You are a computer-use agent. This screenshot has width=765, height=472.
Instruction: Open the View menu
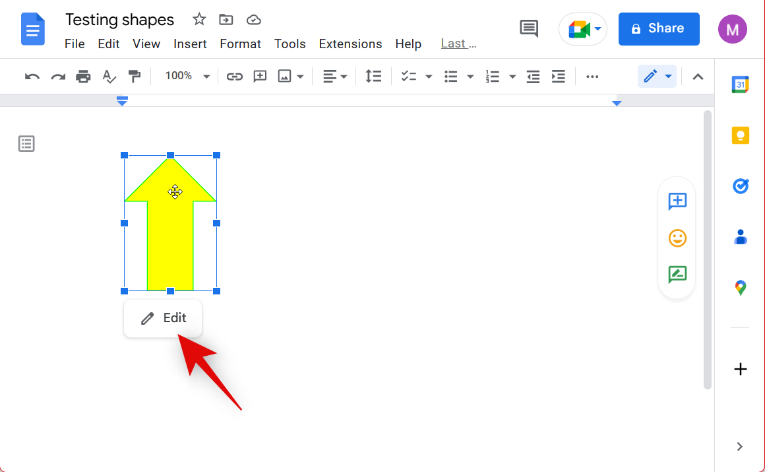coord(146,44)
